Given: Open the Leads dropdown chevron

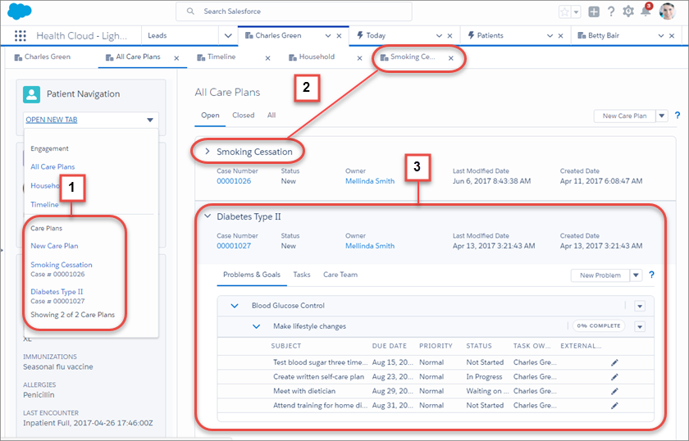Looking at the screenshot, I should (228, 35).
